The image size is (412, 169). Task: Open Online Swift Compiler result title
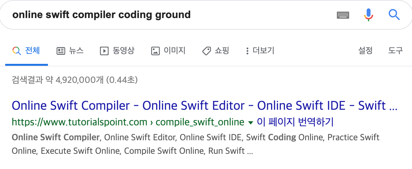coord(204,105)
